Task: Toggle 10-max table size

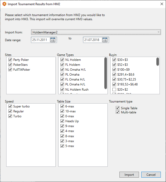Action: pos(62,111)
